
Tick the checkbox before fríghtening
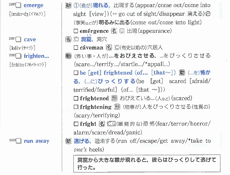tap(76, 107)
